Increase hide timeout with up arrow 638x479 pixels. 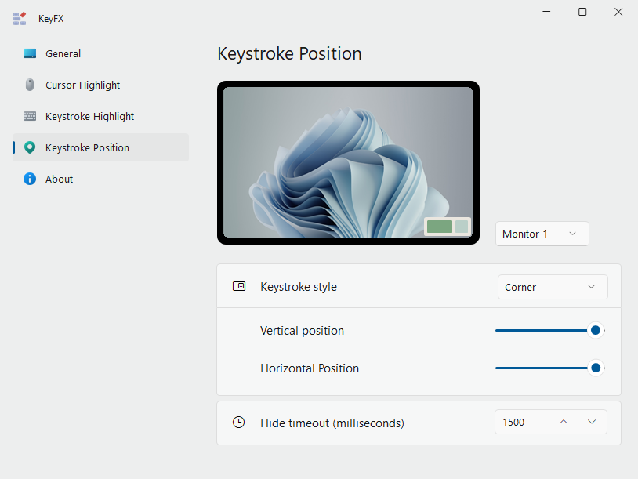pyautogui.click(x=563, y=423)
